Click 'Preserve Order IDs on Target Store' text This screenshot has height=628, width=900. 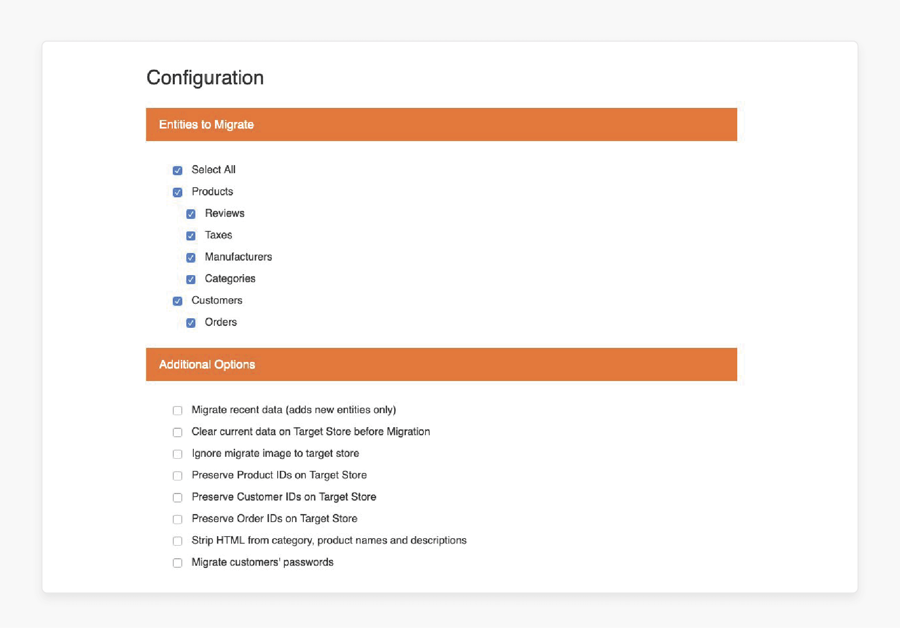pyautogui.click(x=275, y=519)
